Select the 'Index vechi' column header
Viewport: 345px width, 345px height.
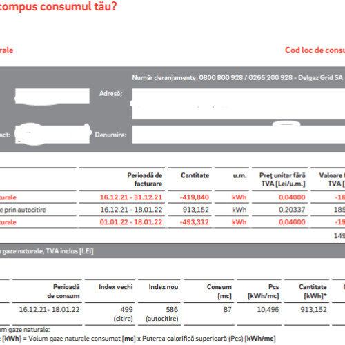(x=116, y=287)
